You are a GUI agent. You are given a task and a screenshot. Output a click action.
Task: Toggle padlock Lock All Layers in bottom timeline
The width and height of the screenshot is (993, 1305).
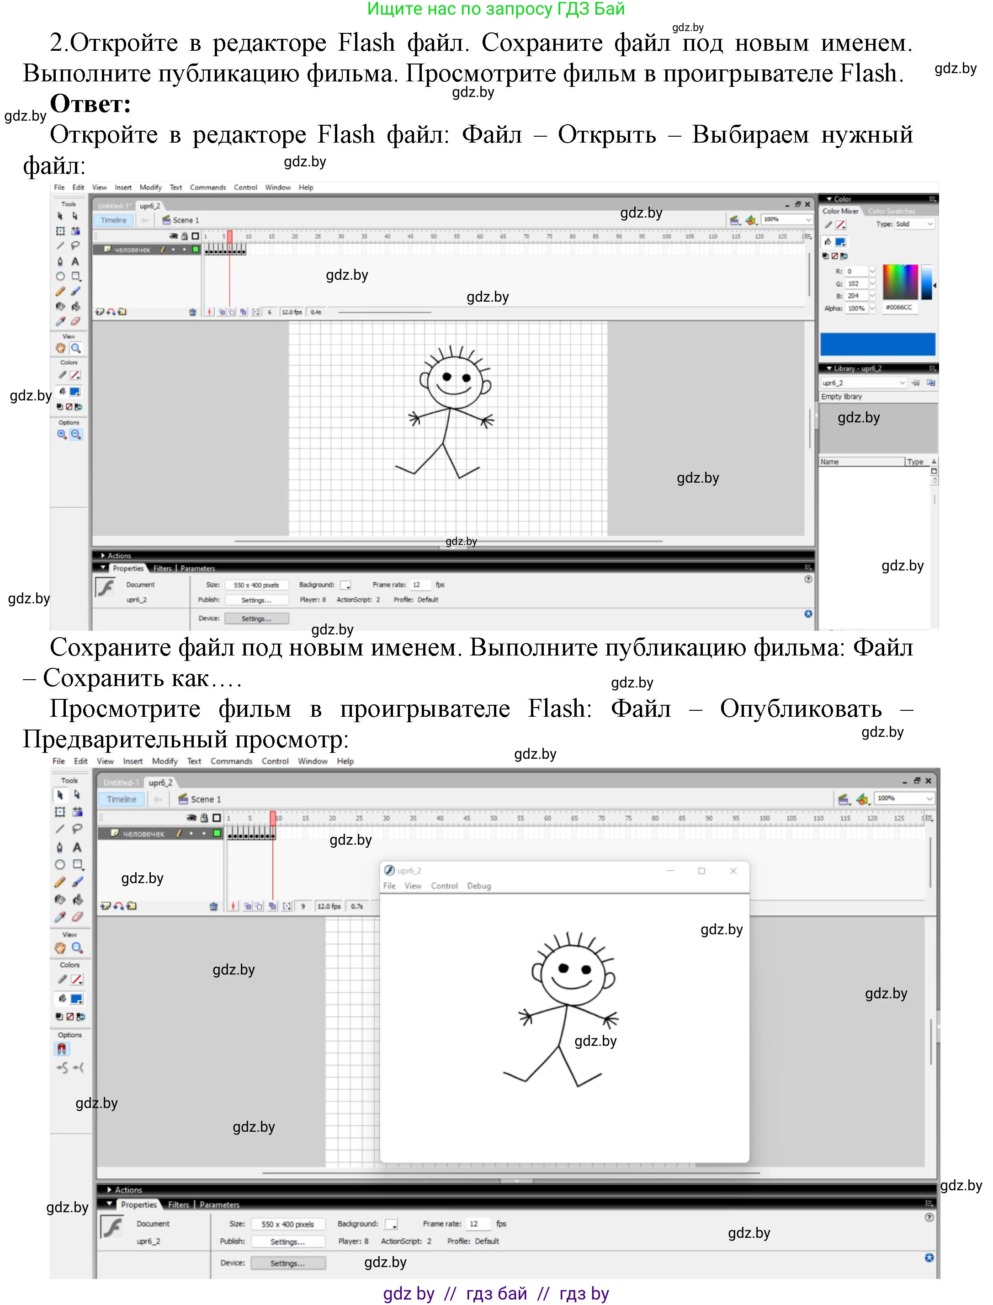pos(204,818)
